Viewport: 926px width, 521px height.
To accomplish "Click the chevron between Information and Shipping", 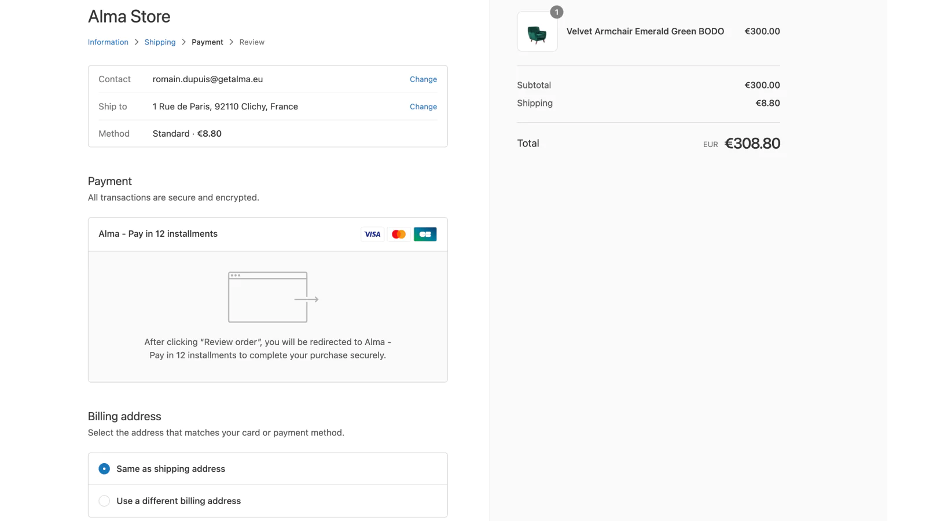I will (x=137, y=42).
